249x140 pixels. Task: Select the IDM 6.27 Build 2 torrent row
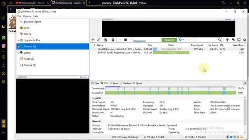pos(168,52)
